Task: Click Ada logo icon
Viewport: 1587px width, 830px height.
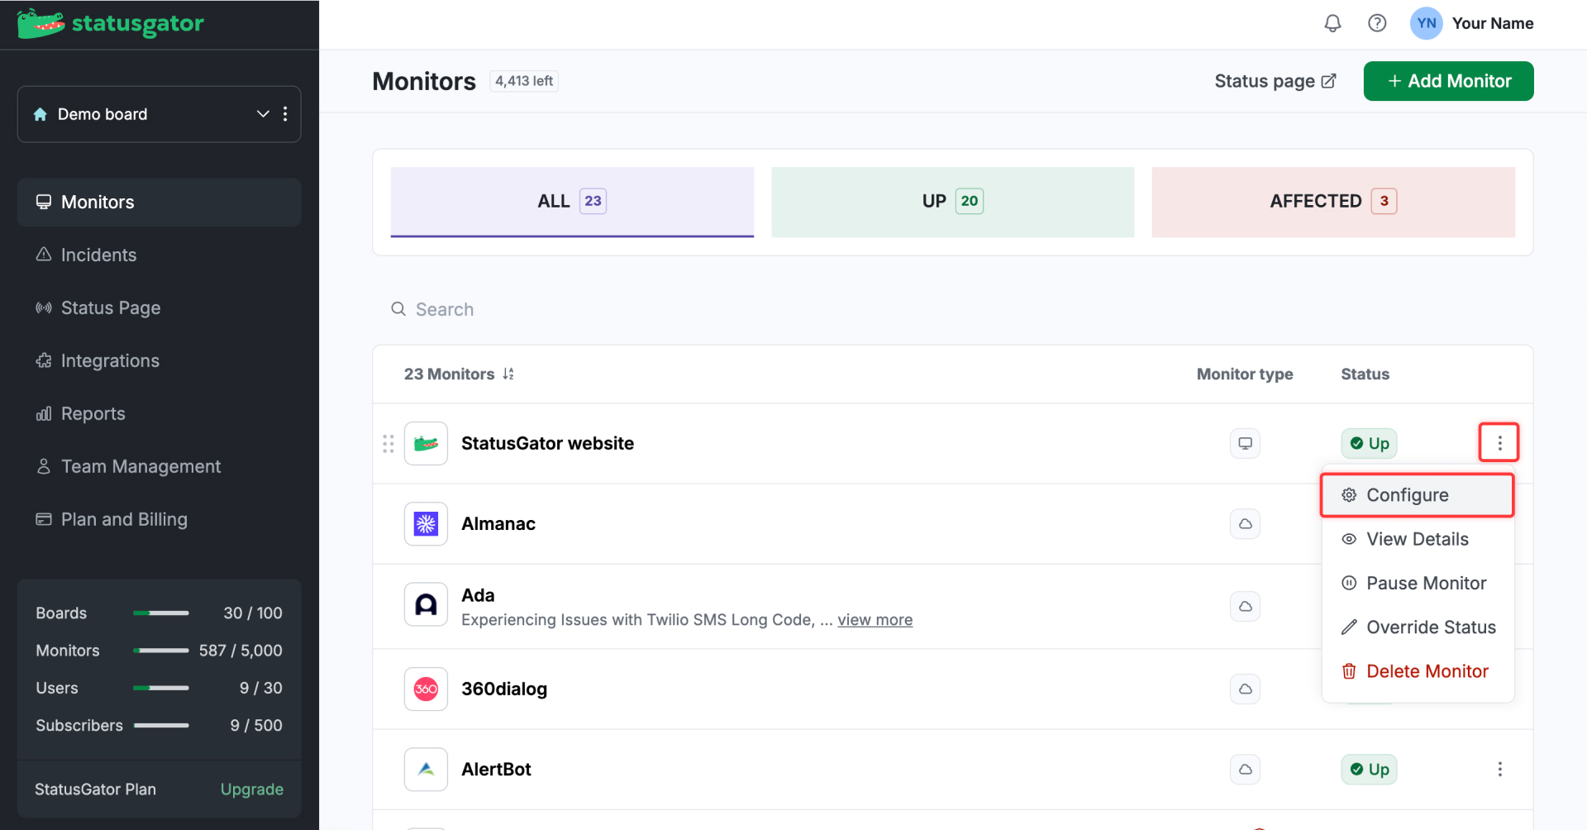Action: pyautogui.click(x=426, y=605)
